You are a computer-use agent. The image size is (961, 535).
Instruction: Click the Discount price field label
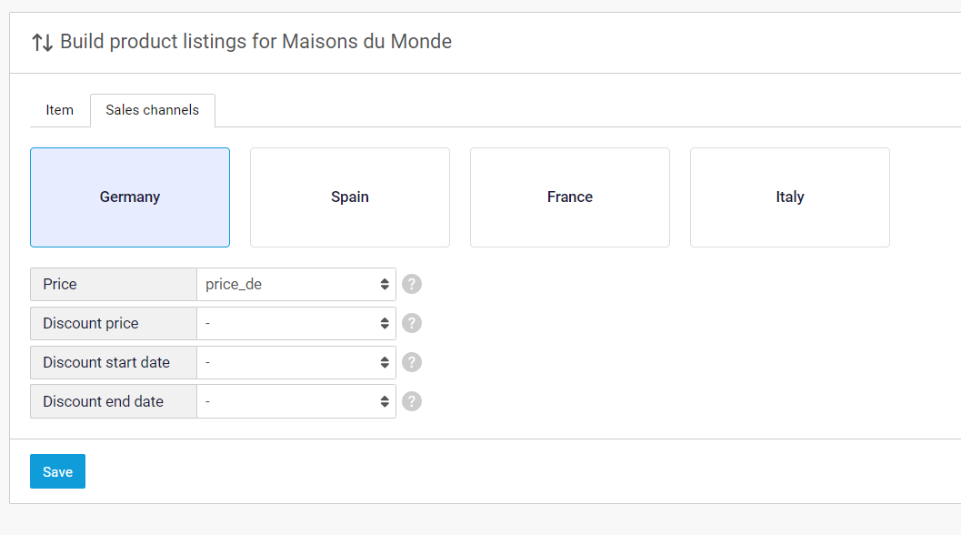point(91,323)
